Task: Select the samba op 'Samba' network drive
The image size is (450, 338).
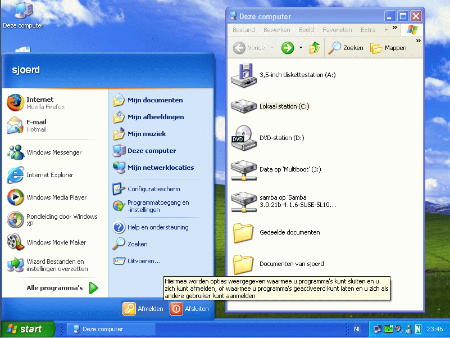Action: tap(283, 201)
